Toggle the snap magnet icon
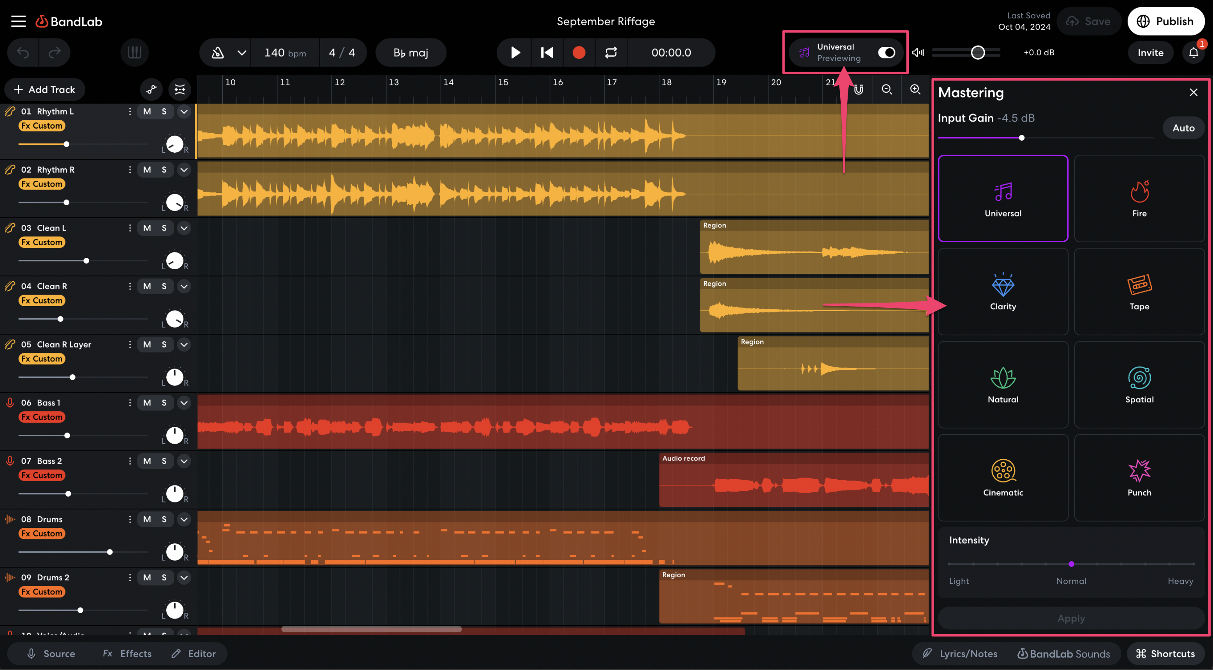 pos(859,90)
